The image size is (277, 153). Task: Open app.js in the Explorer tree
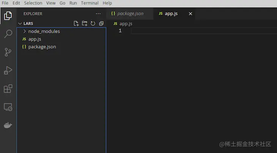coord(61,39)
